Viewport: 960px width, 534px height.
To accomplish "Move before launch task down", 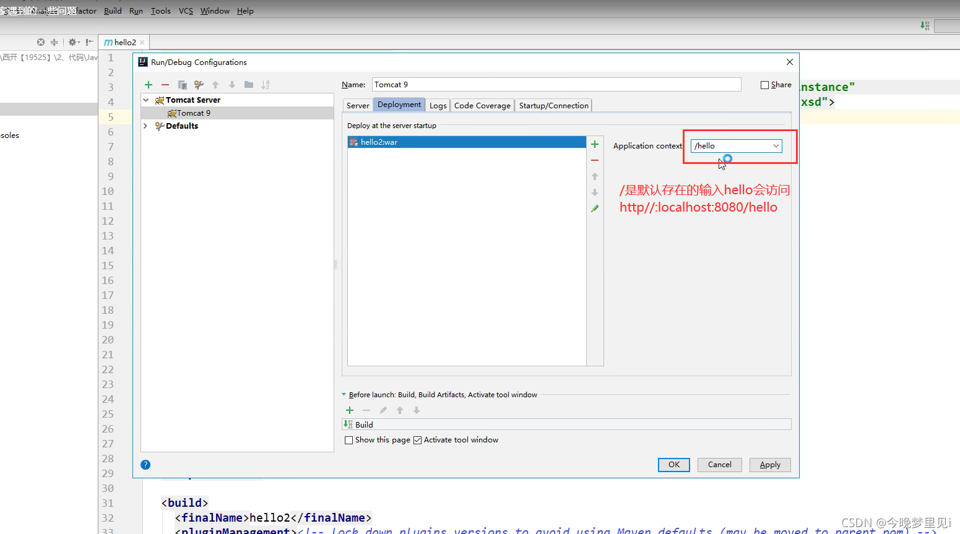I will [x=417, y=410].
